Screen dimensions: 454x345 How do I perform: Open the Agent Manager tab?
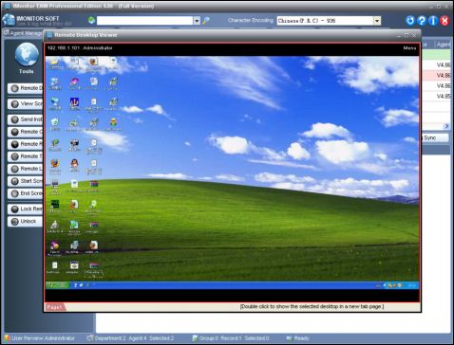tap(23, 33)
